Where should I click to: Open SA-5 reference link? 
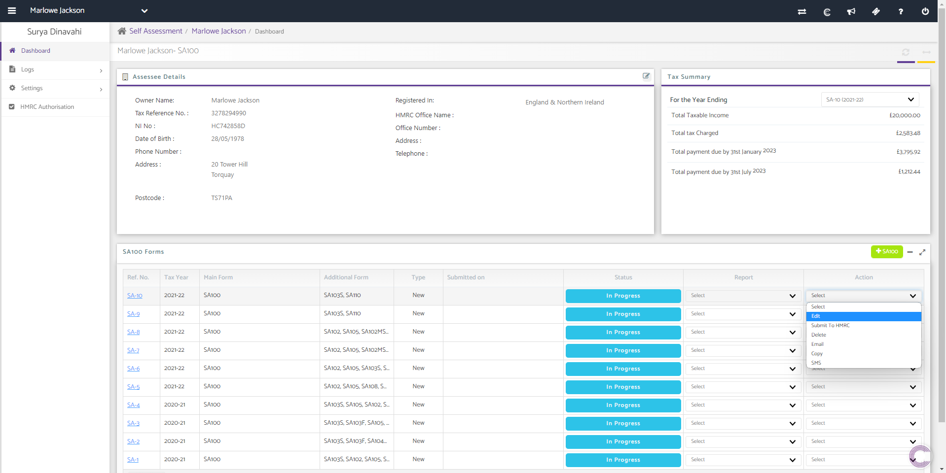tap(134, 387)
